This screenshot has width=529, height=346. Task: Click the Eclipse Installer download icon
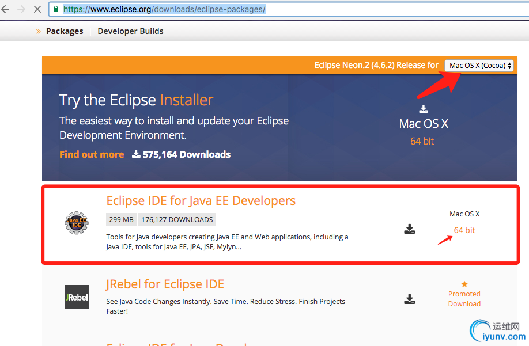tap(423, 109)
